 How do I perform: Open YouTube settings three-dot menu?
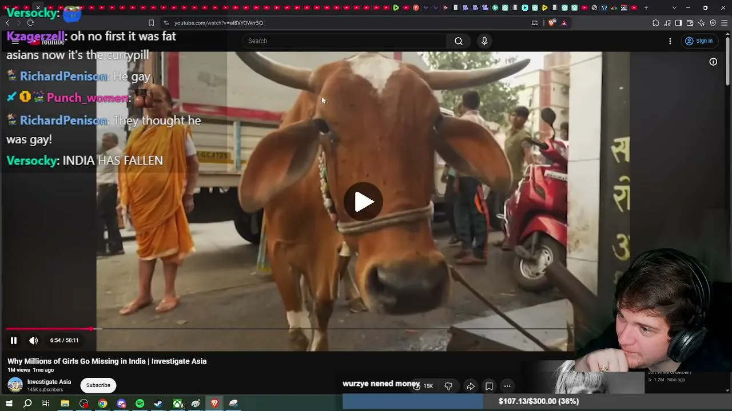point(670,41)
